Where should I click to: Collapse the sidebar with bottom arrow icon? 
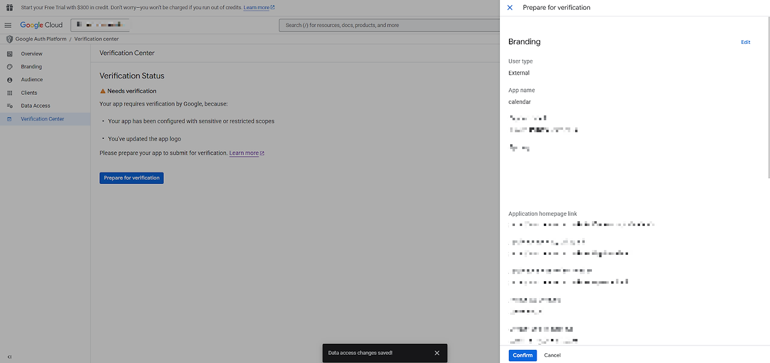coord(10,357)
